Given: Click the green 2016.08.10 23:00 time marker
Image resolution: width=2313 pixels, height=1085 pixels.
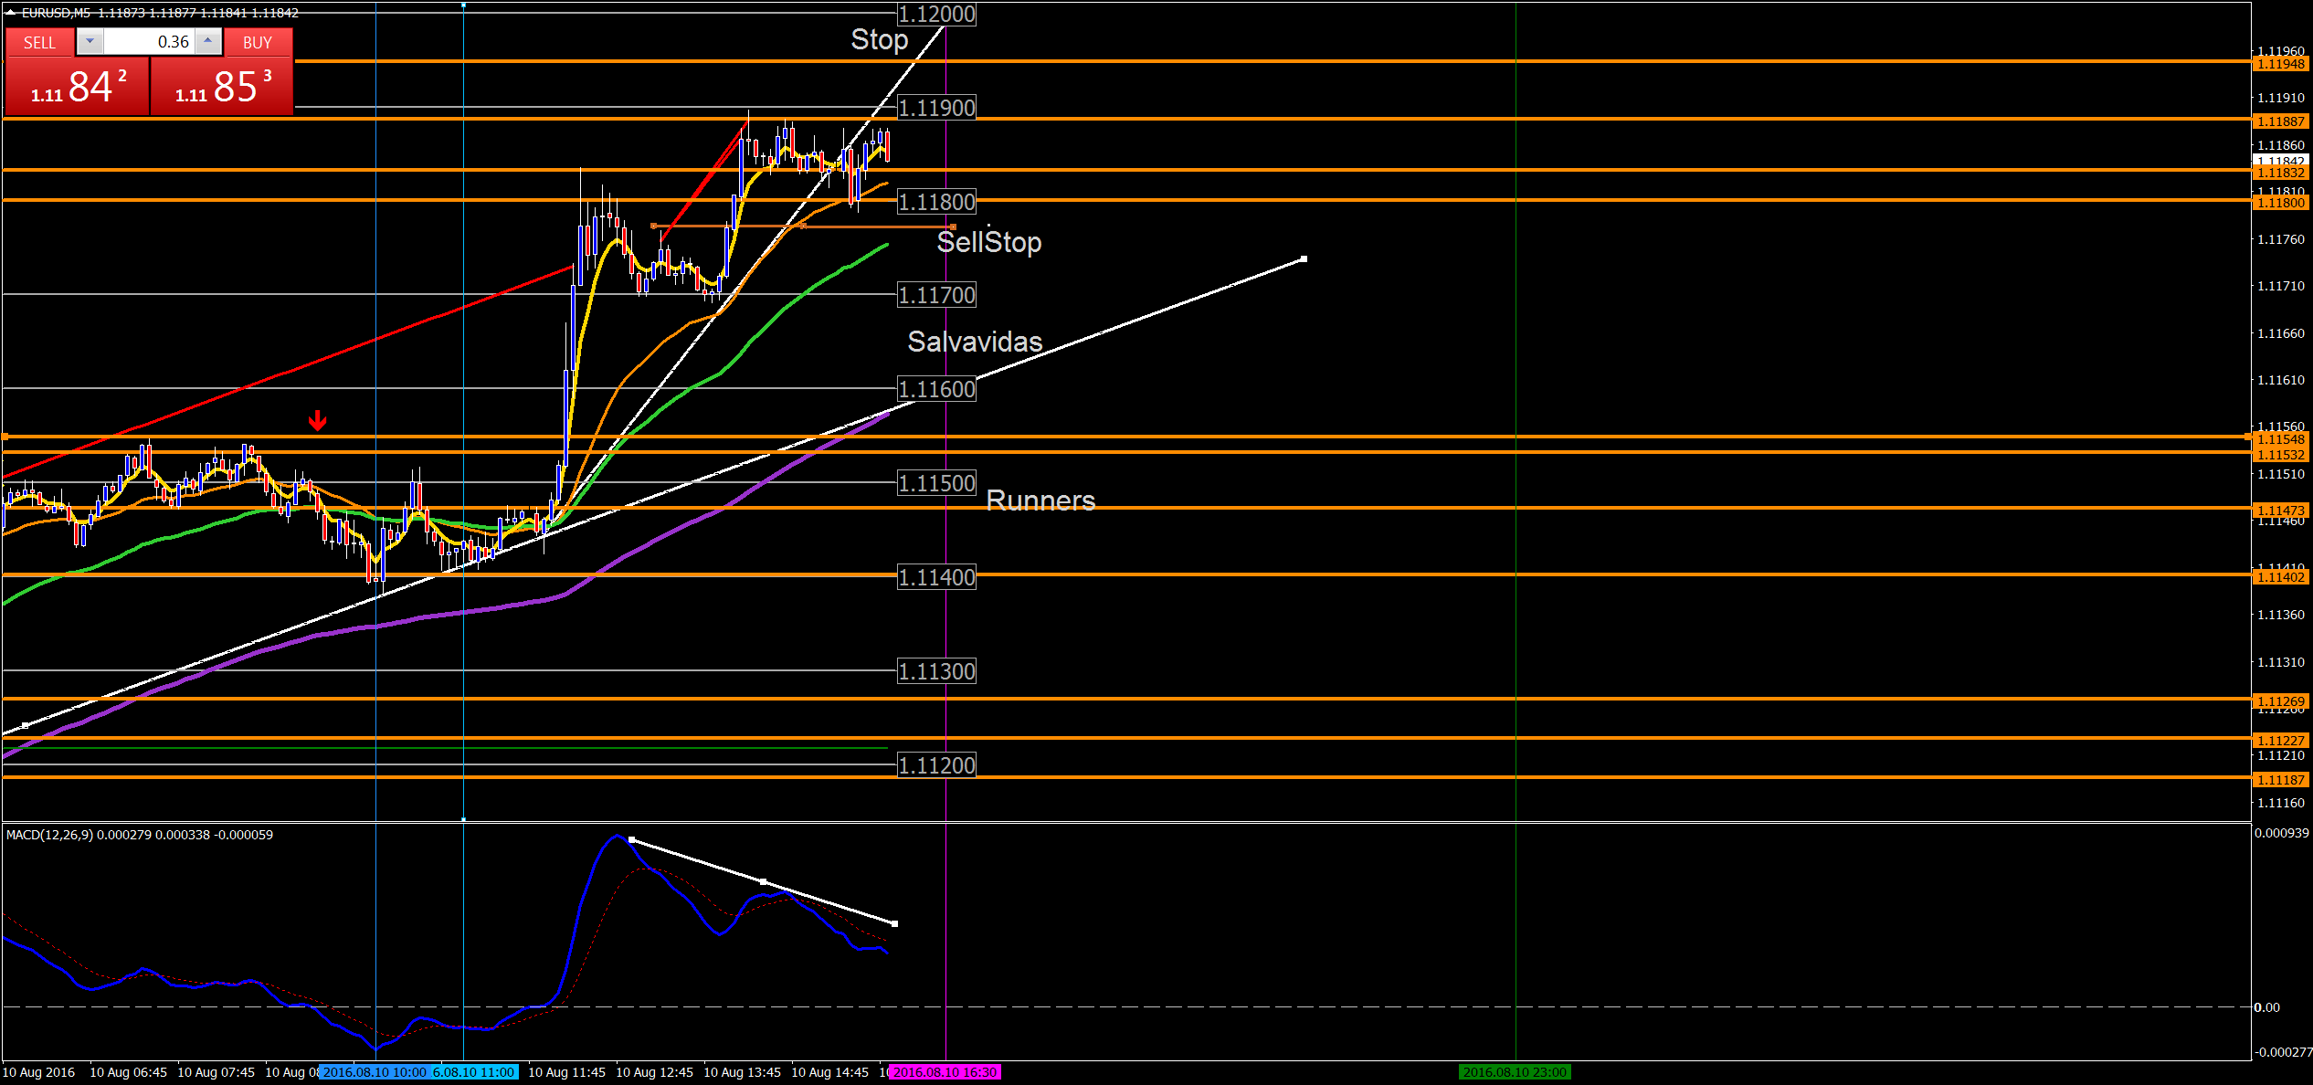Looking at the screenshot, I should point(1515,1072).
